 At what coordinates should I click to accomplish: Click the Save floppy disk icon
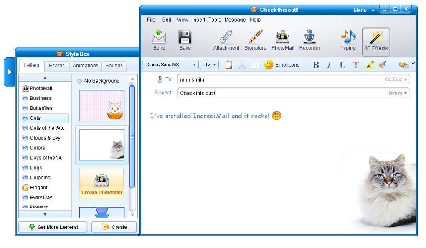coord(185,37)
